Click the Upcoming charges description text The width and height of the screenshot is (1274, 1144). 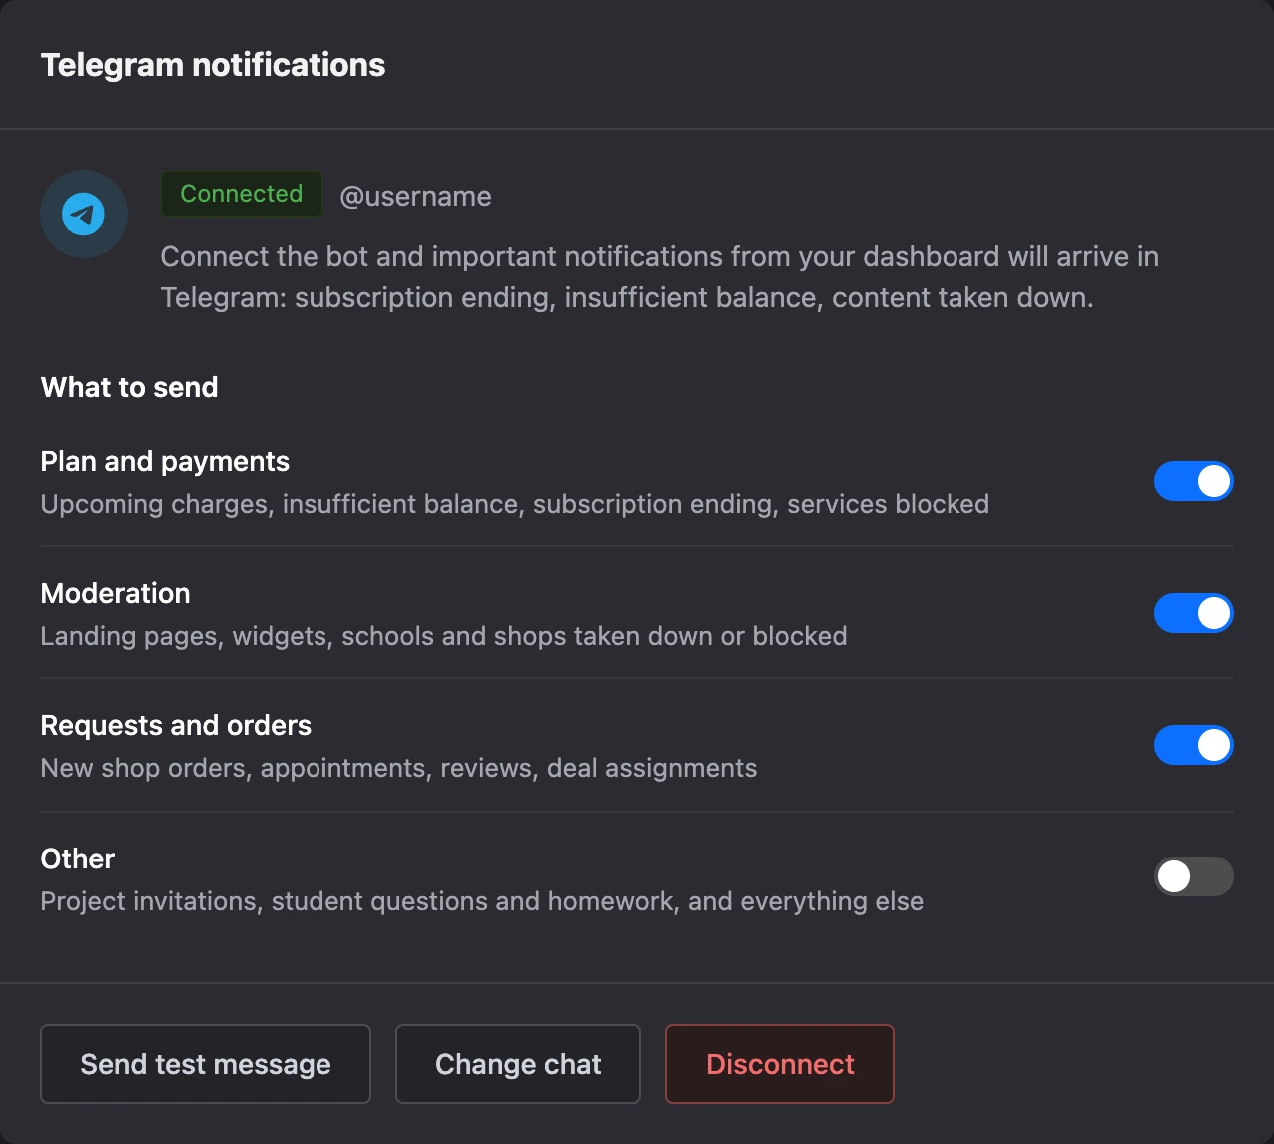[515, 504]
